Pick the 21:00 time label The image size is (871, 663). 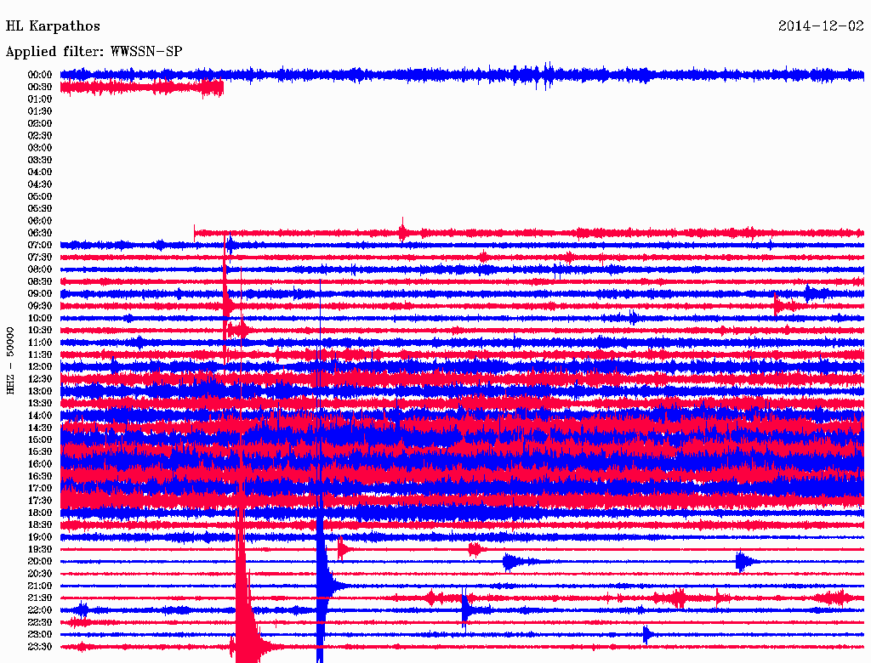[x=40, y=586]
